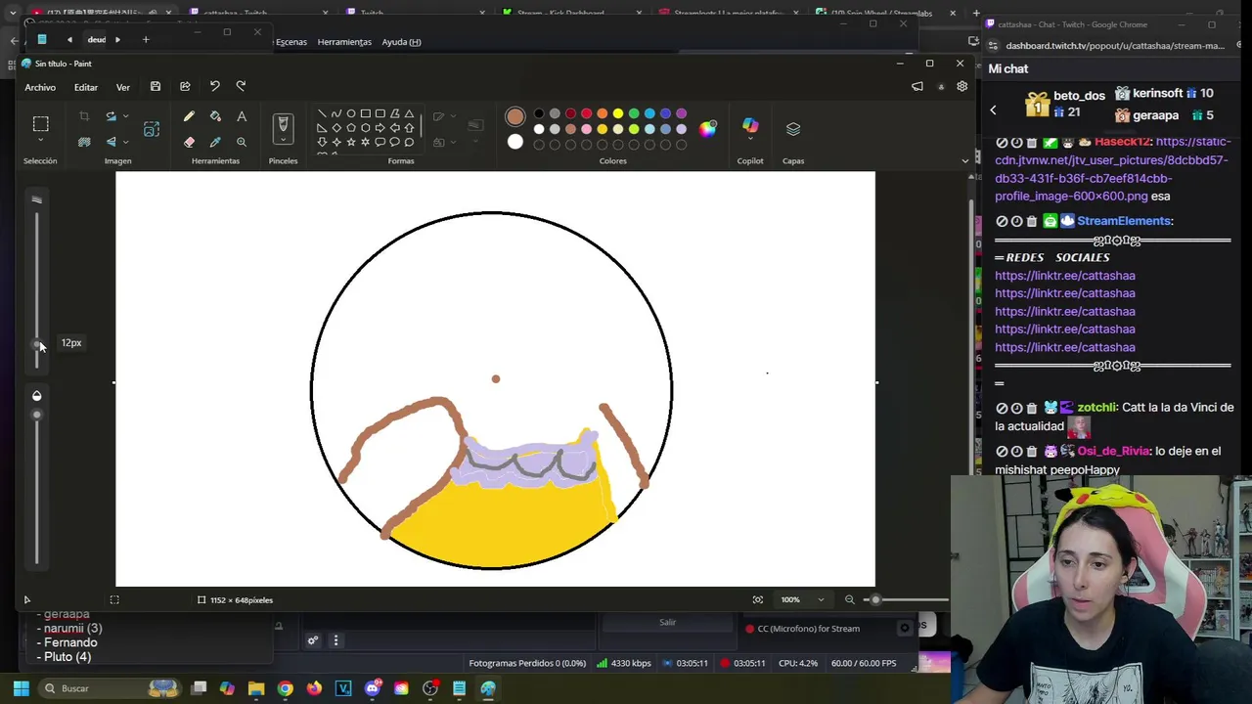Screen dimensions: 1252x704
Task: Open the Editar menu
Action: (86, 87)
